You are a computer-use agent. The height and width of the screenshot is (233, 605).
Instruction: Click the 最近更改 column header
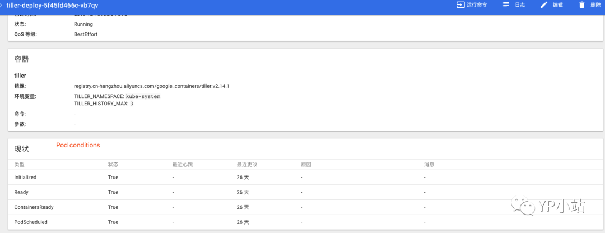247,165
